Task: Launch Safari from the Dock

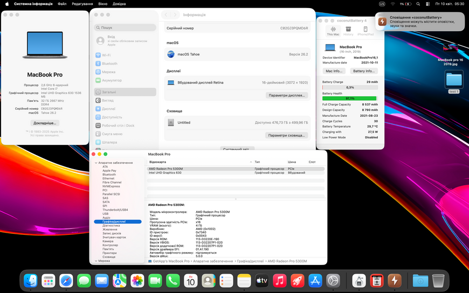Action: coord(66,281)
